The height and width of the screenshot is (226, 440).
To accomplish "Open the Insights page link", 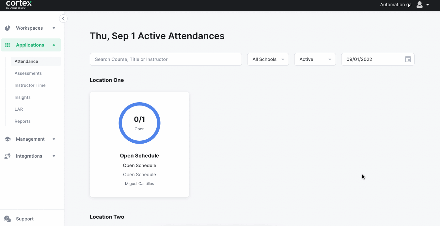I will click(x=23, y=97).
